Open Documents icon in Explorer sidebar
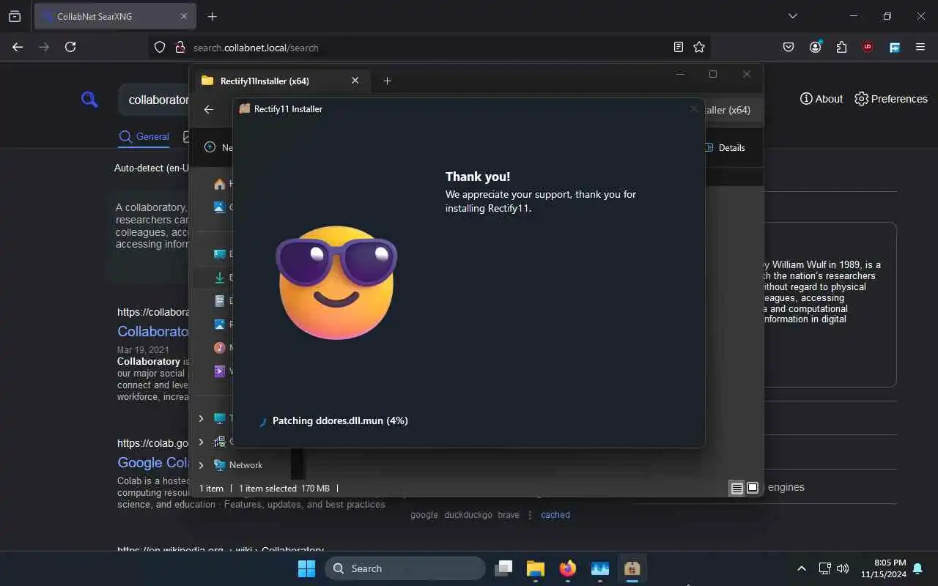The width and height of the screenshot is (938, 586). [219, 301]
